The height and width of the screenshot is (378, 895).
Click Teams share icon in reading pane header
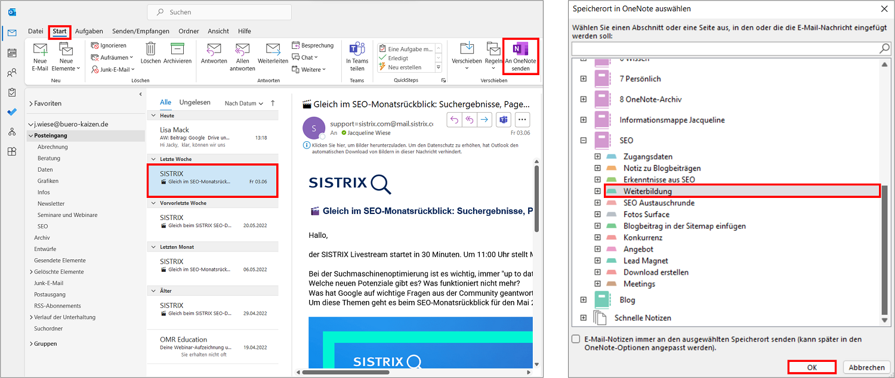(x=504, y=120)
